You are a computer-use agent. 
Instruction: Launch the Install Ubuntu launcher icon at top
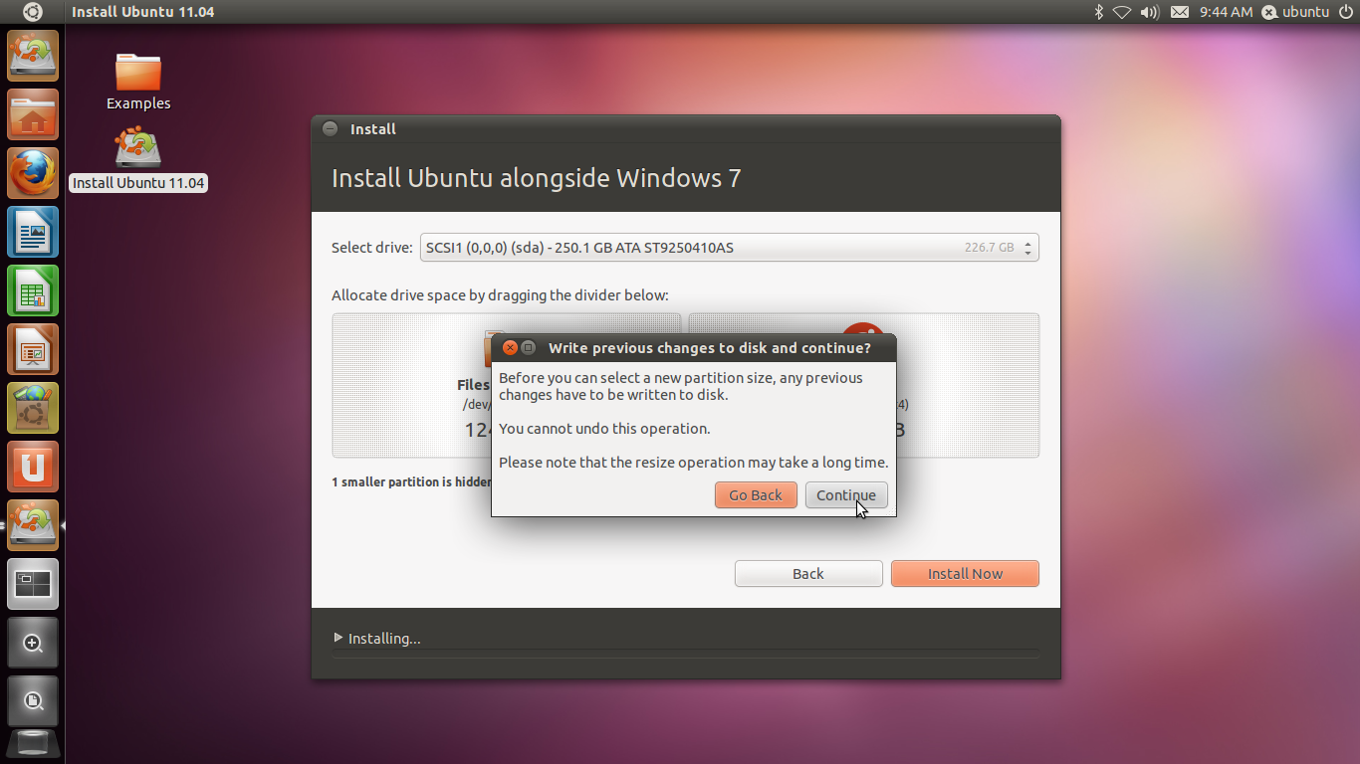pyautogui.click(x=33, y=56)
